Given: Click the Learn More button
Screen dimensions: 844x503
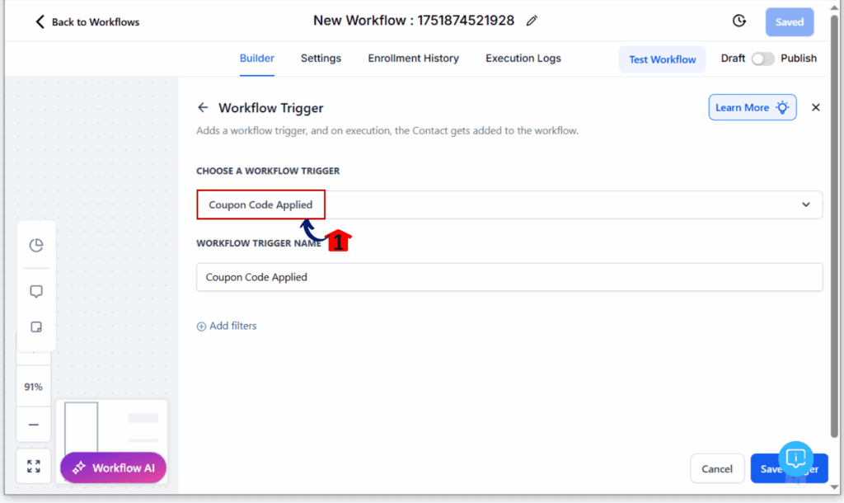Looking at the screenshot, I should pos(752,108).
